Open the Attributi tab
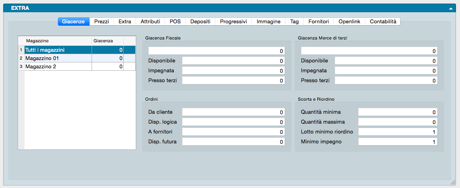This screenshot has width=460, height=188. (x=150, y=22)
